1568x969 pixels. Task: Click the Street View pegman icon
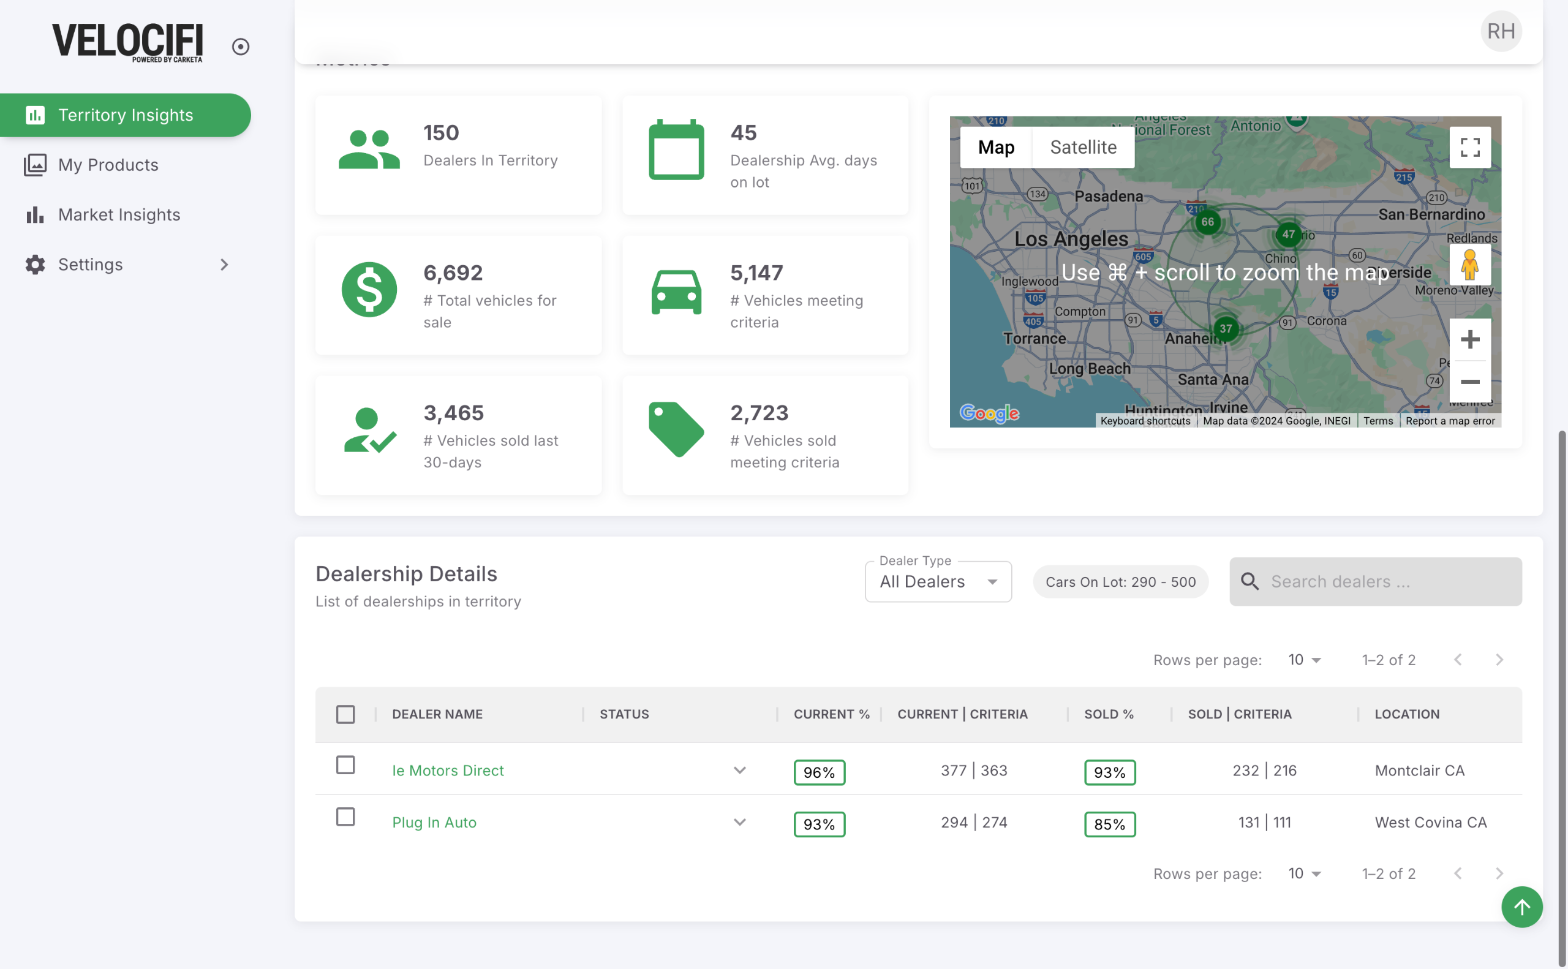tap(1469, 265)
